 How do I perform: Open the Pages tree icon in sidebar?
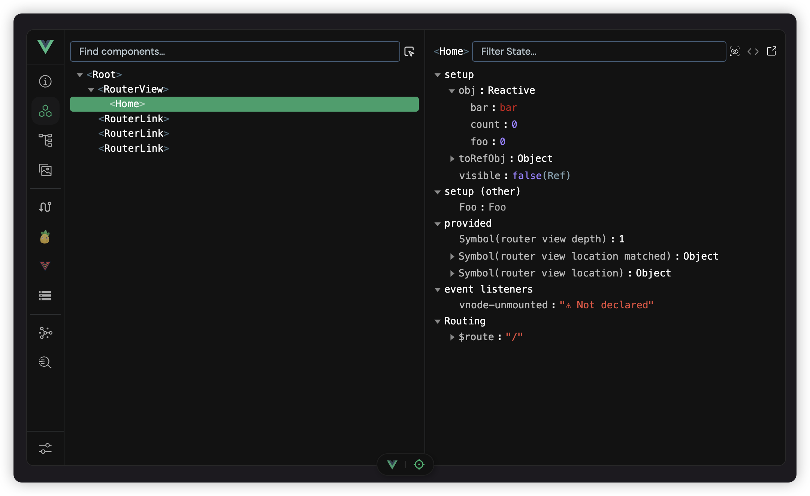click(45, 140)
